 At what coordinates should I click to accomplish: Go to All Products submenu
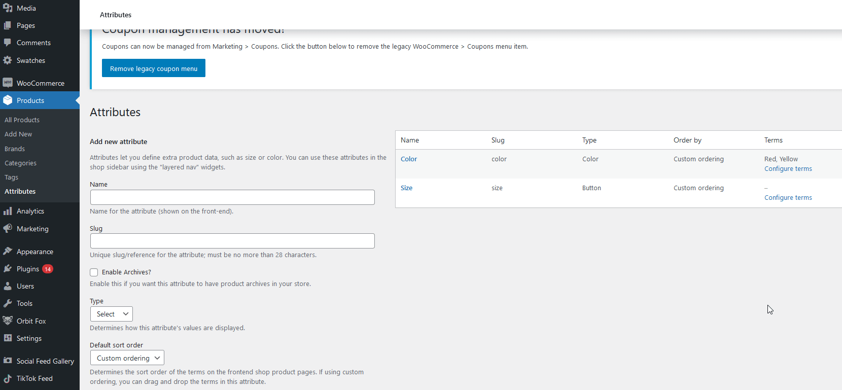coord(22,120)
